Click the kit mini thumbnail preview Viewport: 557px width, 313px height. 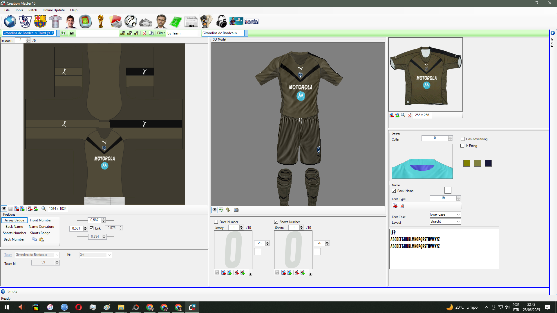click(426, 74)
